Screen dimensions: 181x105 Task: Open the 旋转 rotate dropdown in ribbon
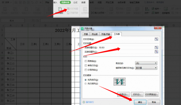pyautogui.click(x=156, y=13)
